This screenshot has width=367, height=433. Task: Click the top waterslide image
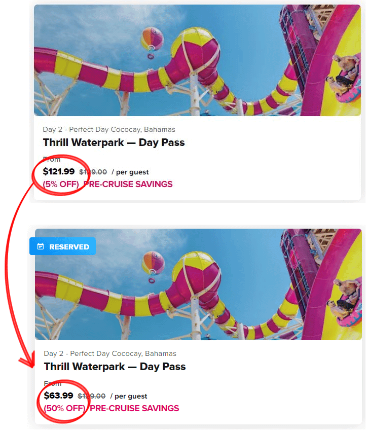click(x=197, y=60)
